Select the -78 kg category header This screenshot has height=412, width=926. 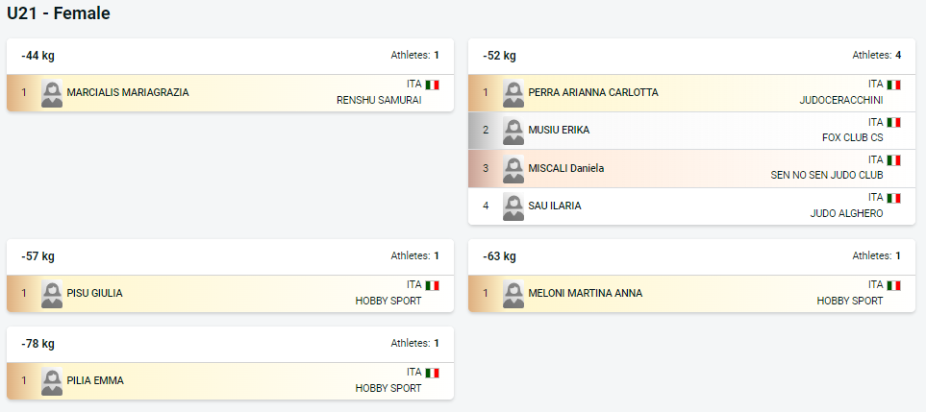point(38,344)
